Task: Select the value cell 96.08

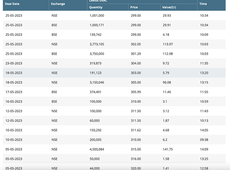Action: pyautogui.click(x=167, y=82)
